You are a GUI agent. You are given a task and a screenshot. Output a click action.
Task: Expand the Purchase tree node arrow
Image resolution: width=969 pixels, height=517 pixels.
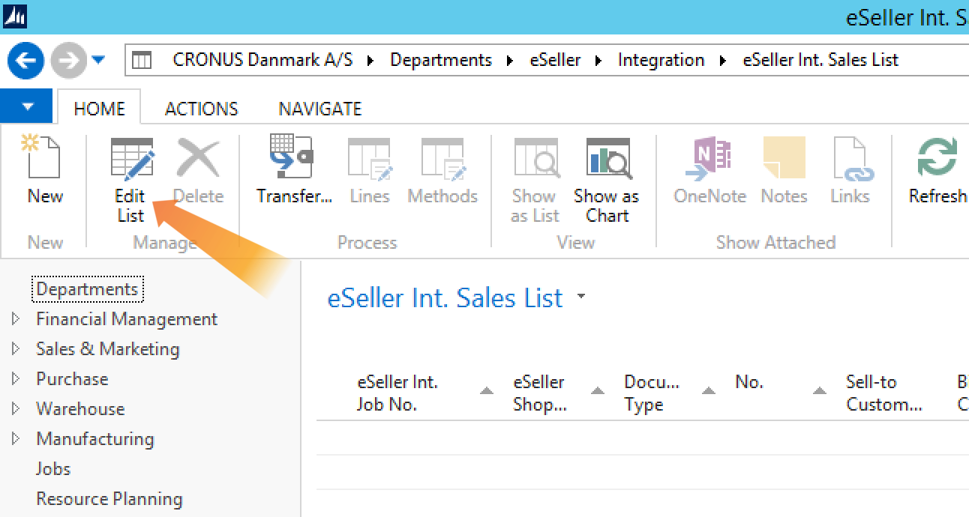pyautogui.click(x=16, y=379)
